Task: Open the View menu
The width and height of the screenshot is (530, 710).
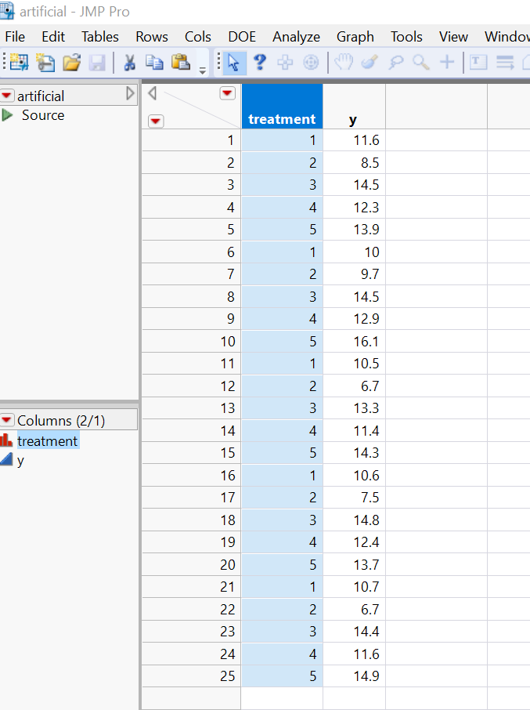Action: tap(453, 37)
